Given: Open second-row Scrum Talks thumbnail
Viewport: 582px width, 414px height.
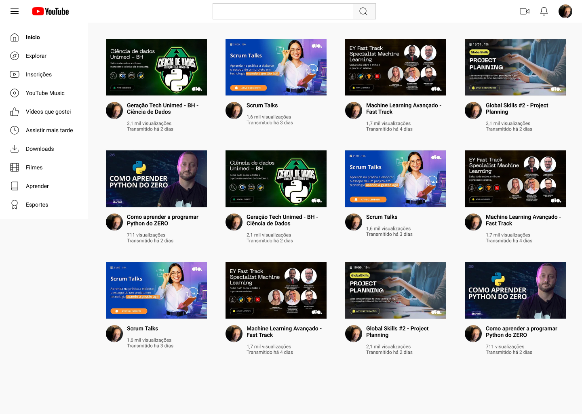Looking at the screenshot, I should click(x=396, y=179).
